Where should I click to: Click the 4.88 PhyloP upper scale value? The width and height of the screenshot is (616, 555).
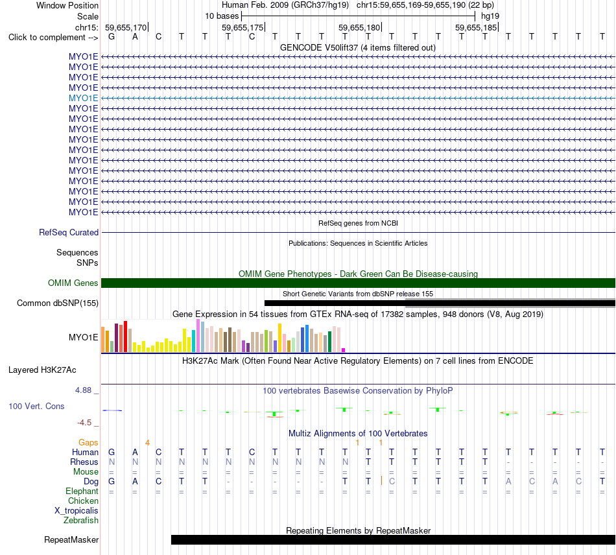coord(83,390)
